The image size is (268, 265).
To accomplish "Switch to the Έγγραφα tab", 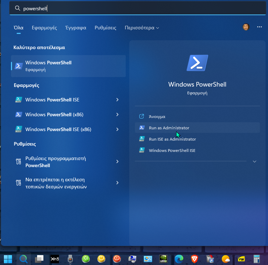I will pos(76,28).
